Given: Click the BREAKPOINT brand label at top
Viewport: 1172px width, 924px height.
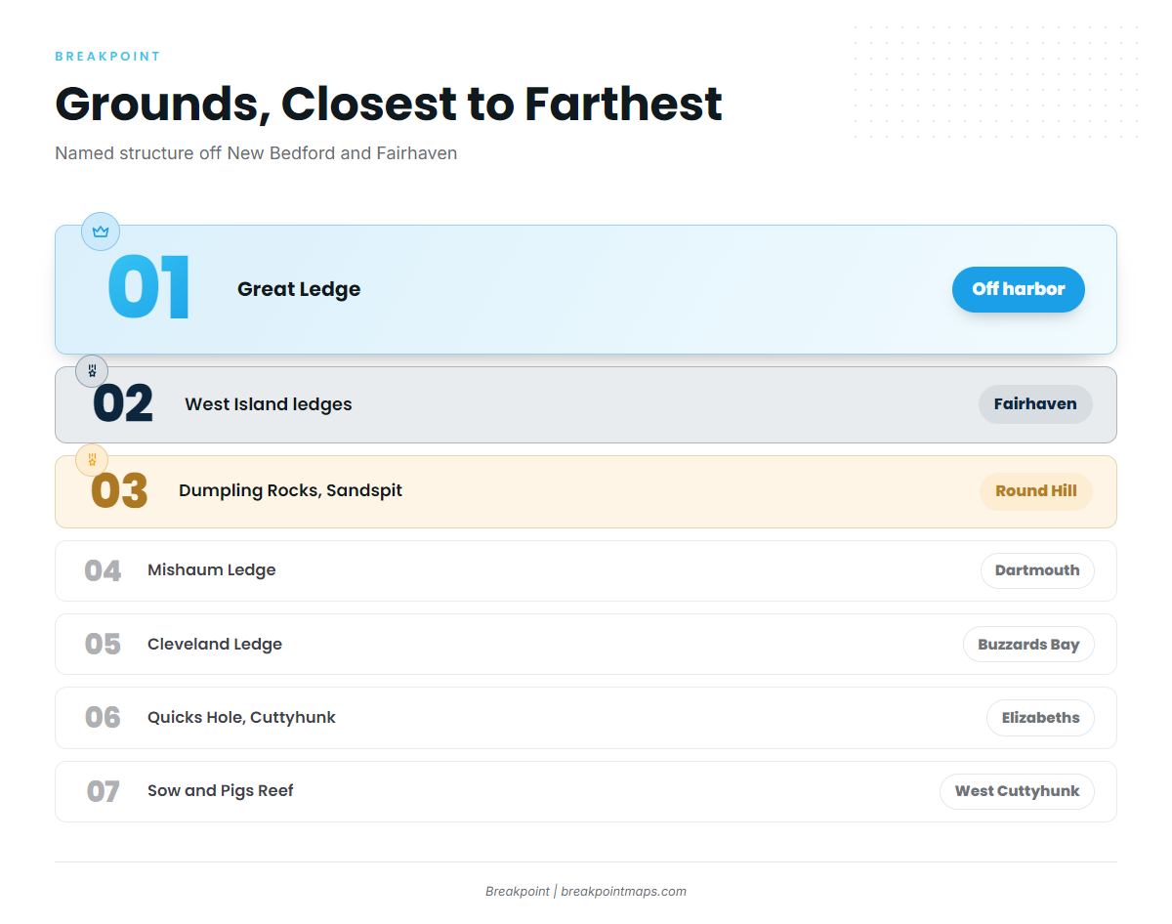Looking at the screenshot, I should [x=107, y=57].
